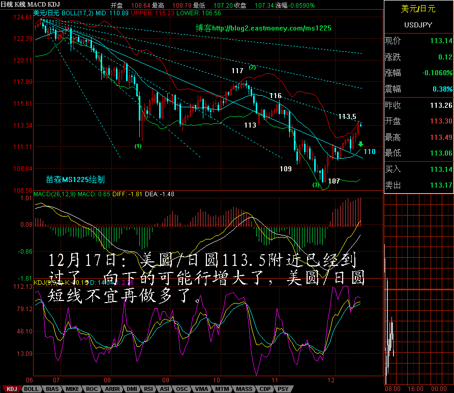The height and width of the screenshot is (393, 454).
Task: Open the DMI indicator tab
Action: click(x=132, y=389)
